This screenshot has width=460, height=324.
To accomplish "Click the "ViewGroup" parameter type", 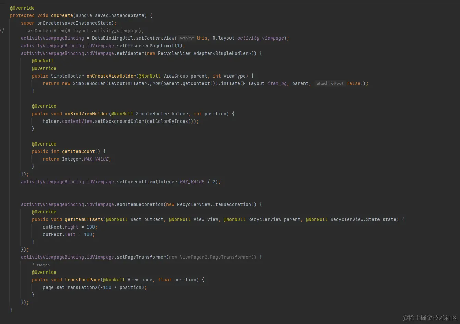I will pyautogui.click(x=176, y=76).
